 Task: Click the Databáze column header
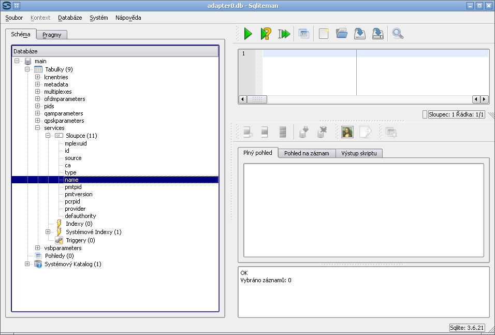coord(115,51)
